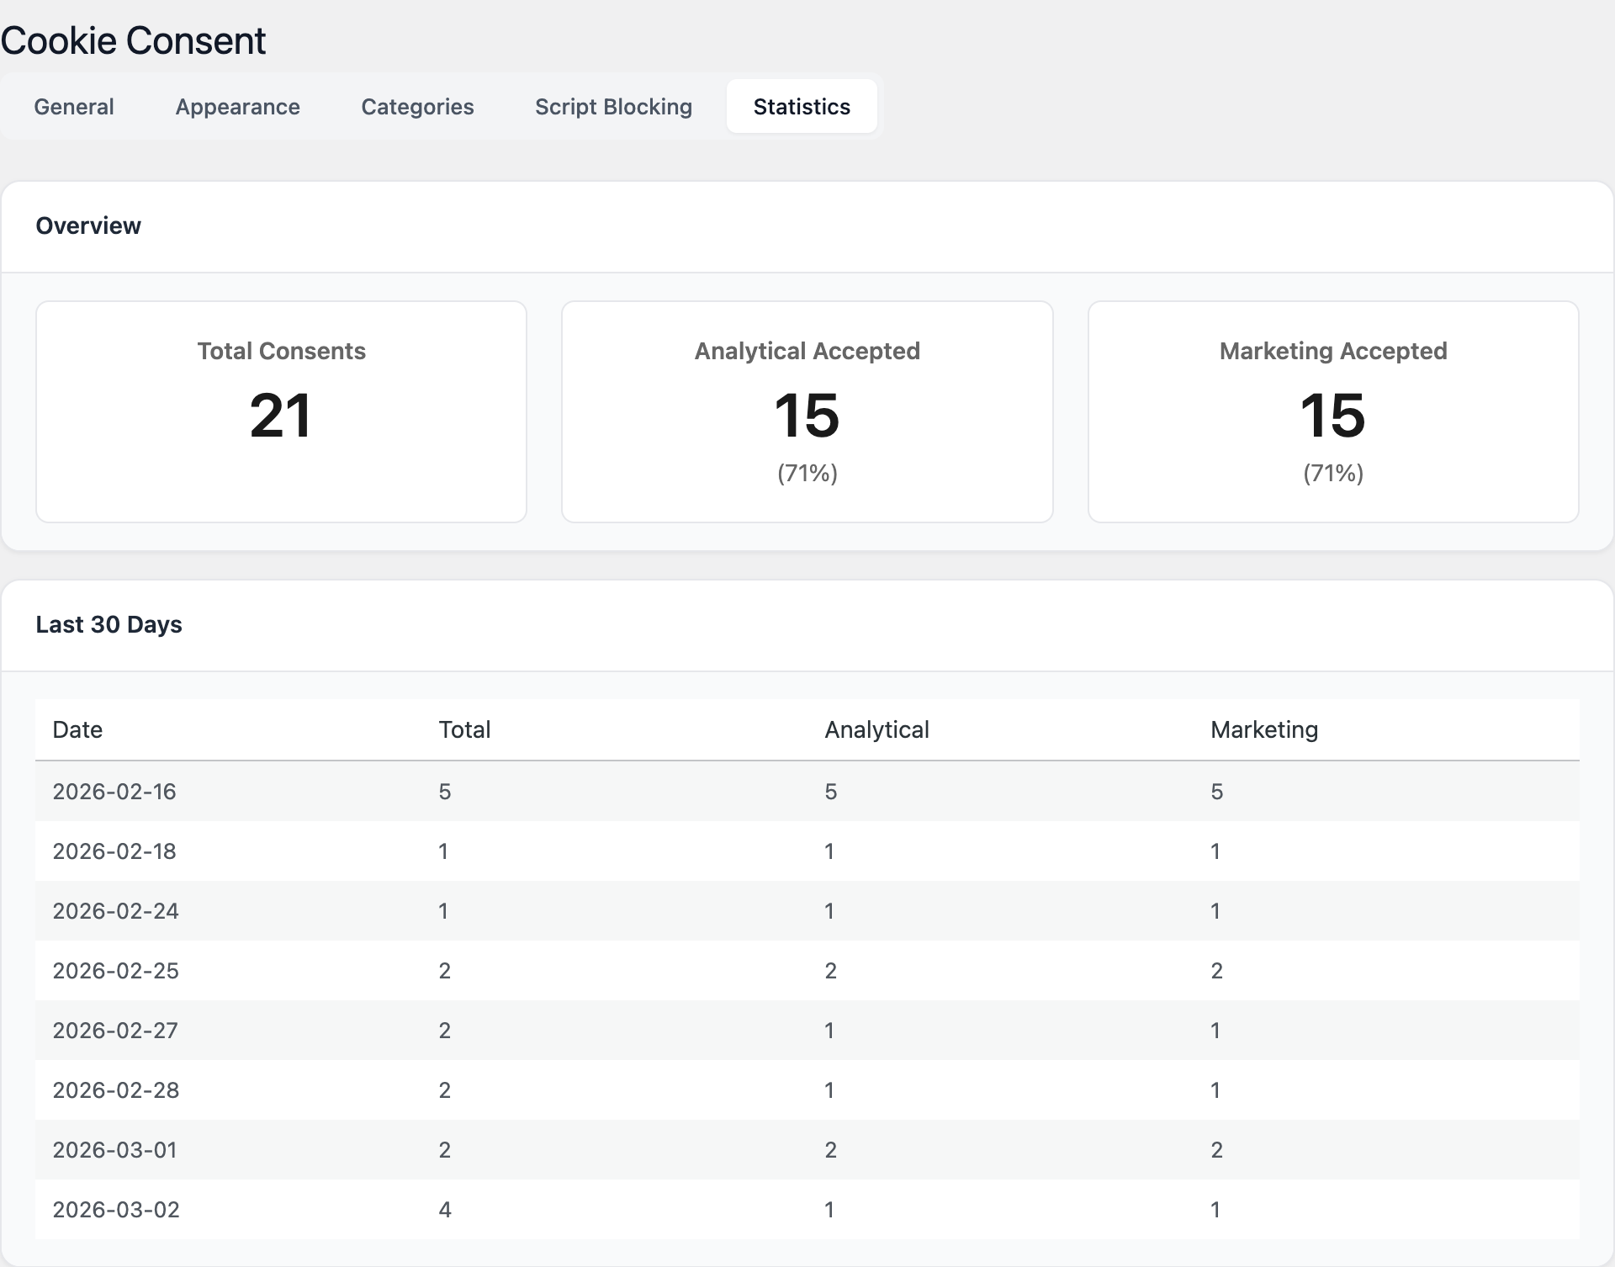Viewport: 1615px width, 1267px height.
Task: Open the General tab
Action: 74,107
